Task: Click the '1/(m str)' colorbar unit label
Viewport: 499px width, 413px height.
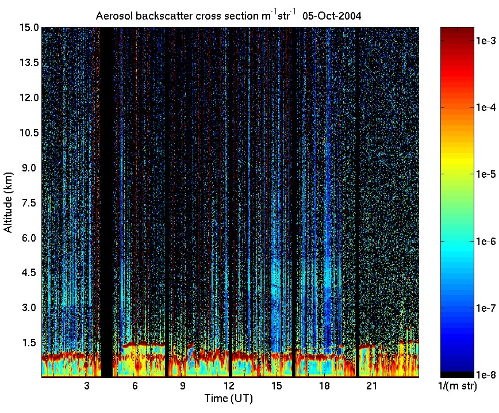Action: [x=457, y=386]
